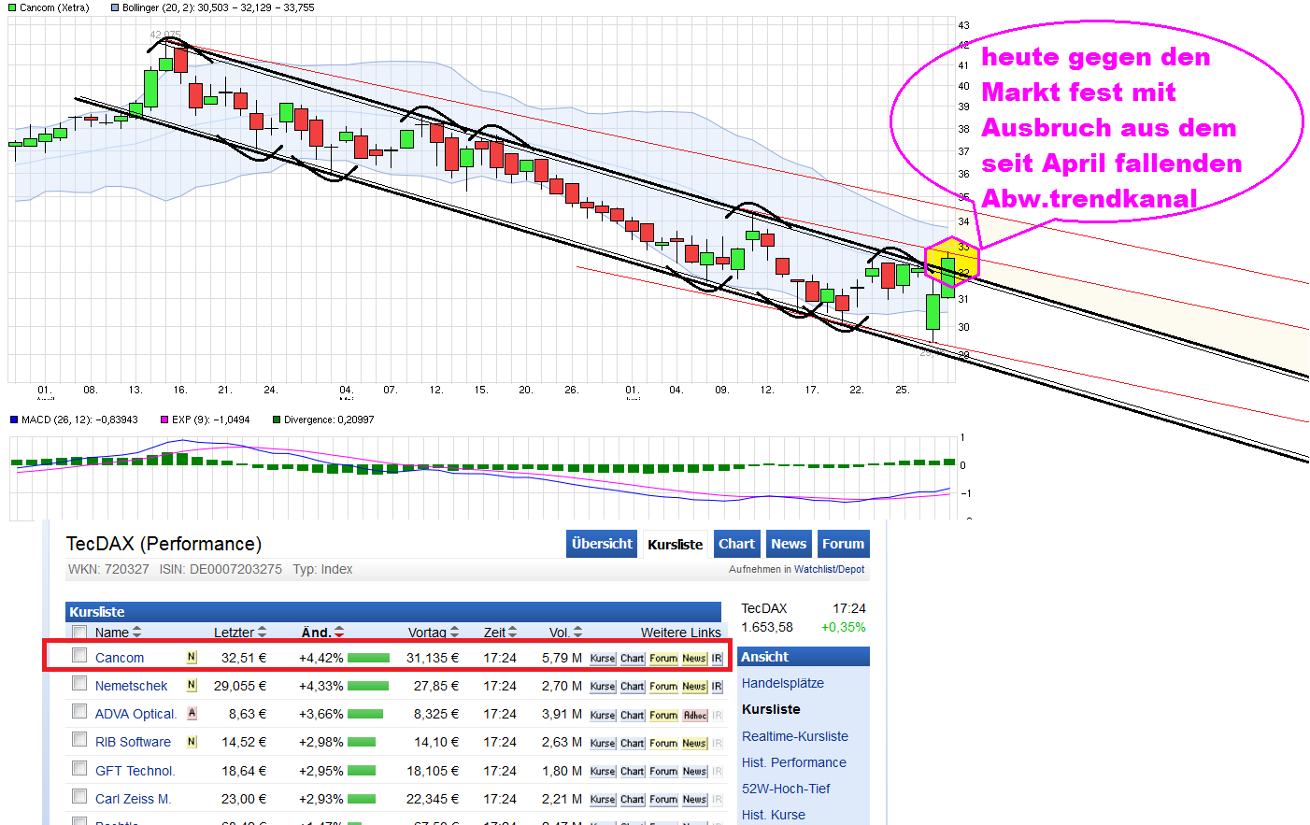This screenshot has height=825, width=1310.
Task: Switch to the Übersicht tab
Action: coord(602,544)
